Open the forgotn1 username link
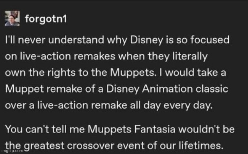248x154 pixels. click(x=46, y=19)
